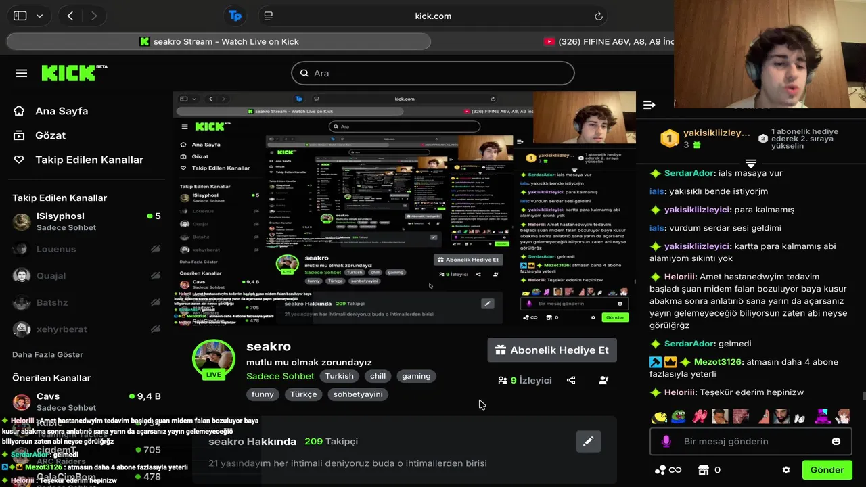This screenshot has height=487, width=866.
Task: Click the blue Tp extension icon
Action: 235,16
